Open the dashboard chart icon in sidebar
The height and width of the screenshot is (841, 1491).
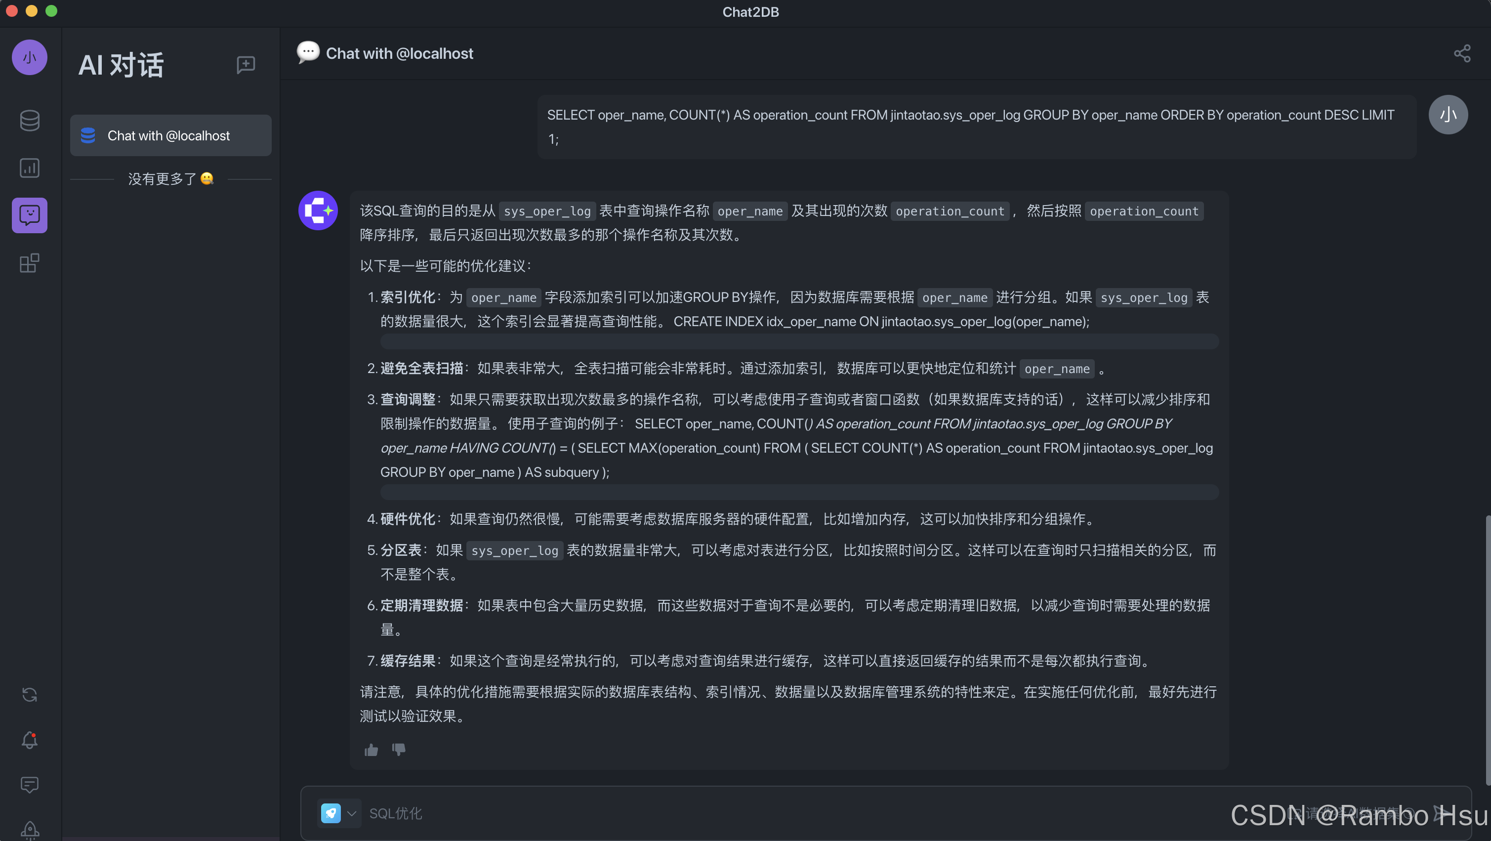pyautogui.click(x=30, y=168)
